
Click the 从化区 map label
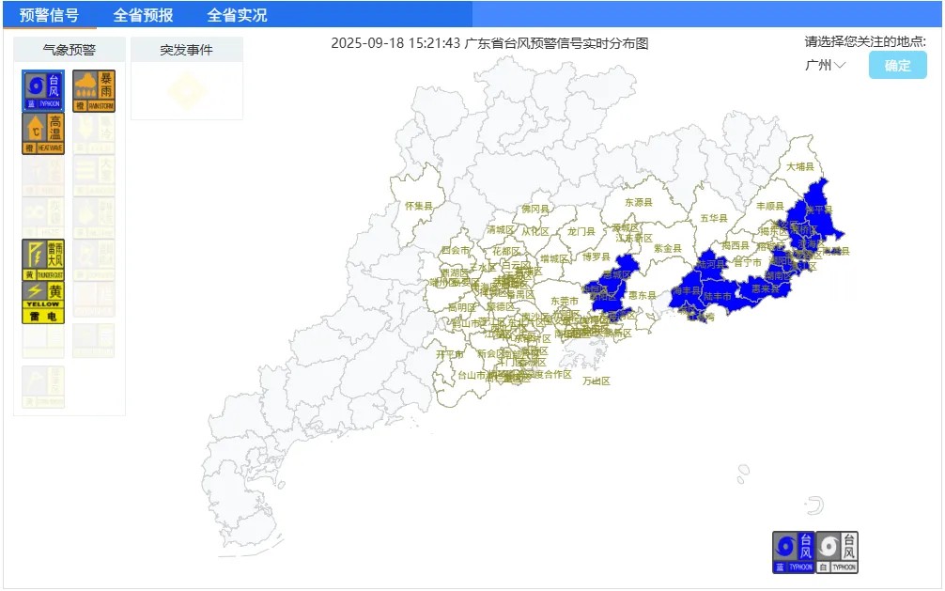coord(535,231)
